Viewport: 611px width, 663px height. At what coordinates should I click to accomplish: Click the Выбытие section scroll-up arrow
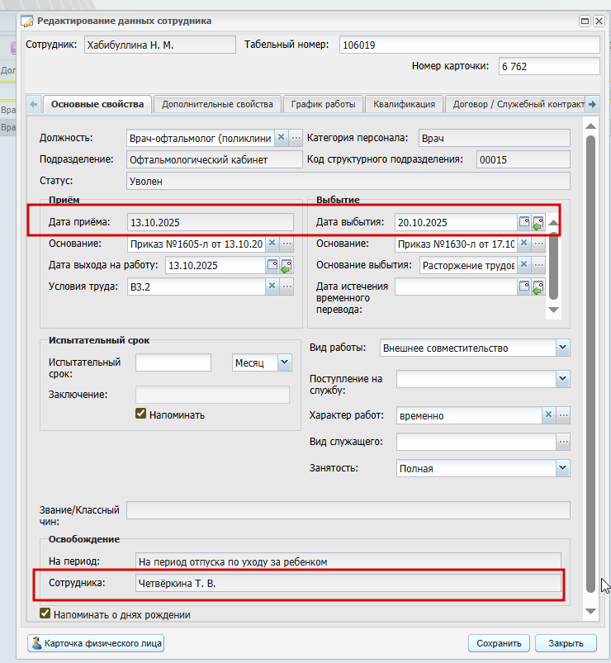click(553, 222)
